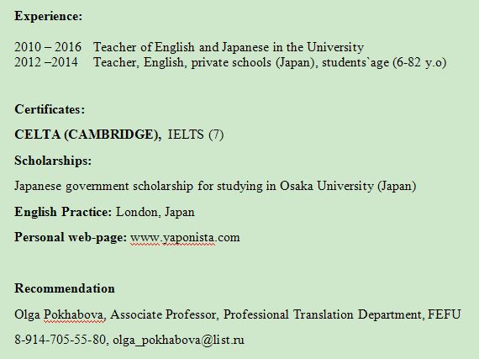Click the word London
Screen dimensions: 479x359
138,212
